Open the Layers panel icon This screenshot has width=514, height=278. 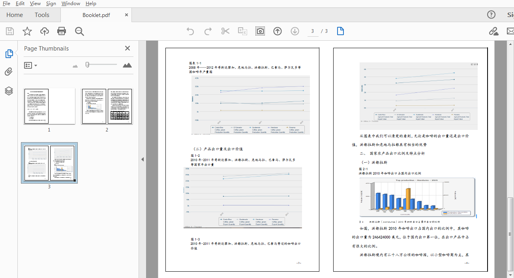coord(9,91)
